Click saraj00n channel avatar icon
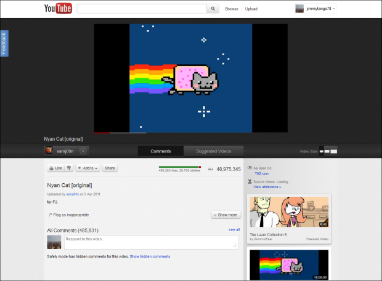 pos(49,151)
